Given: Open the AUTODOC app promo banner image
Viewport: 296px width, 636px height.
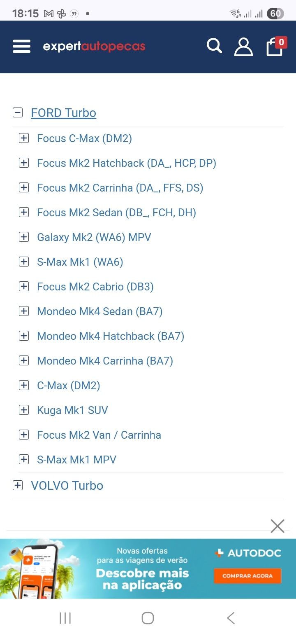Looking at the screenshot, I should point(148,569).
